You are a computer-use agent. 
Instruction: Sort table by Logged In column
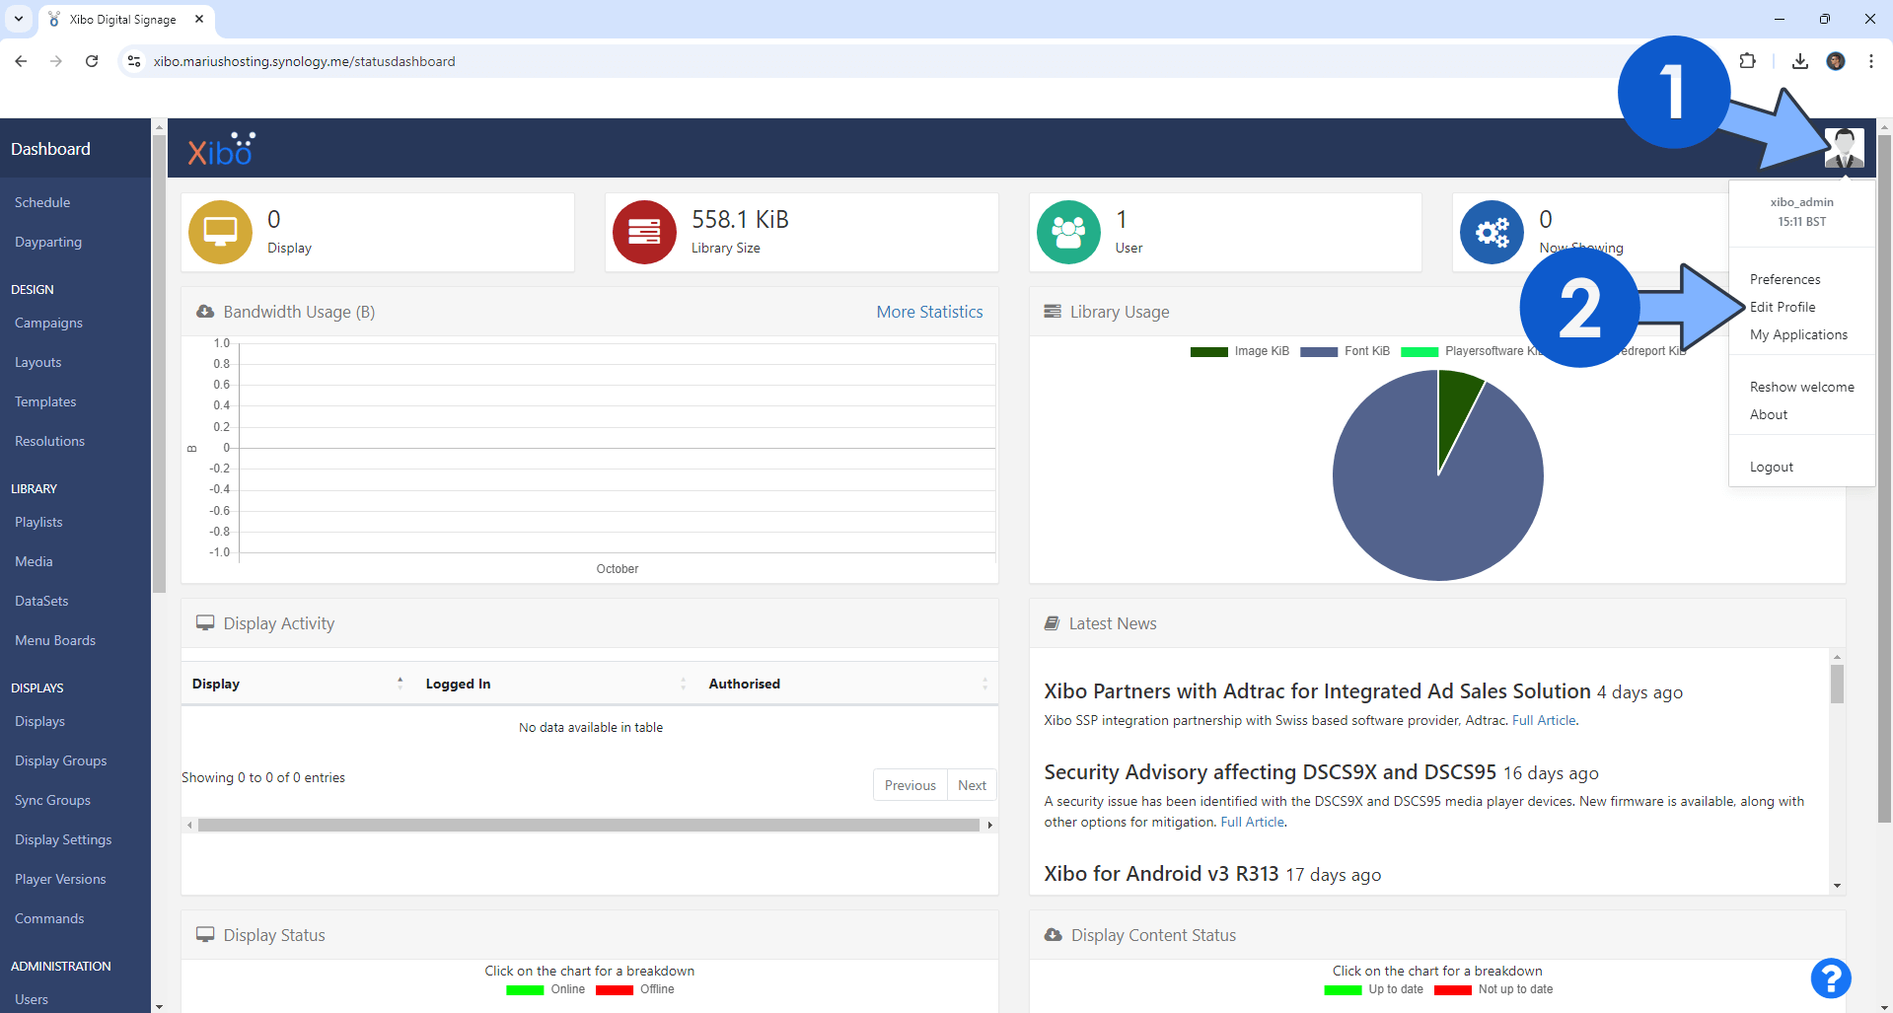click(x=555, y=684)
